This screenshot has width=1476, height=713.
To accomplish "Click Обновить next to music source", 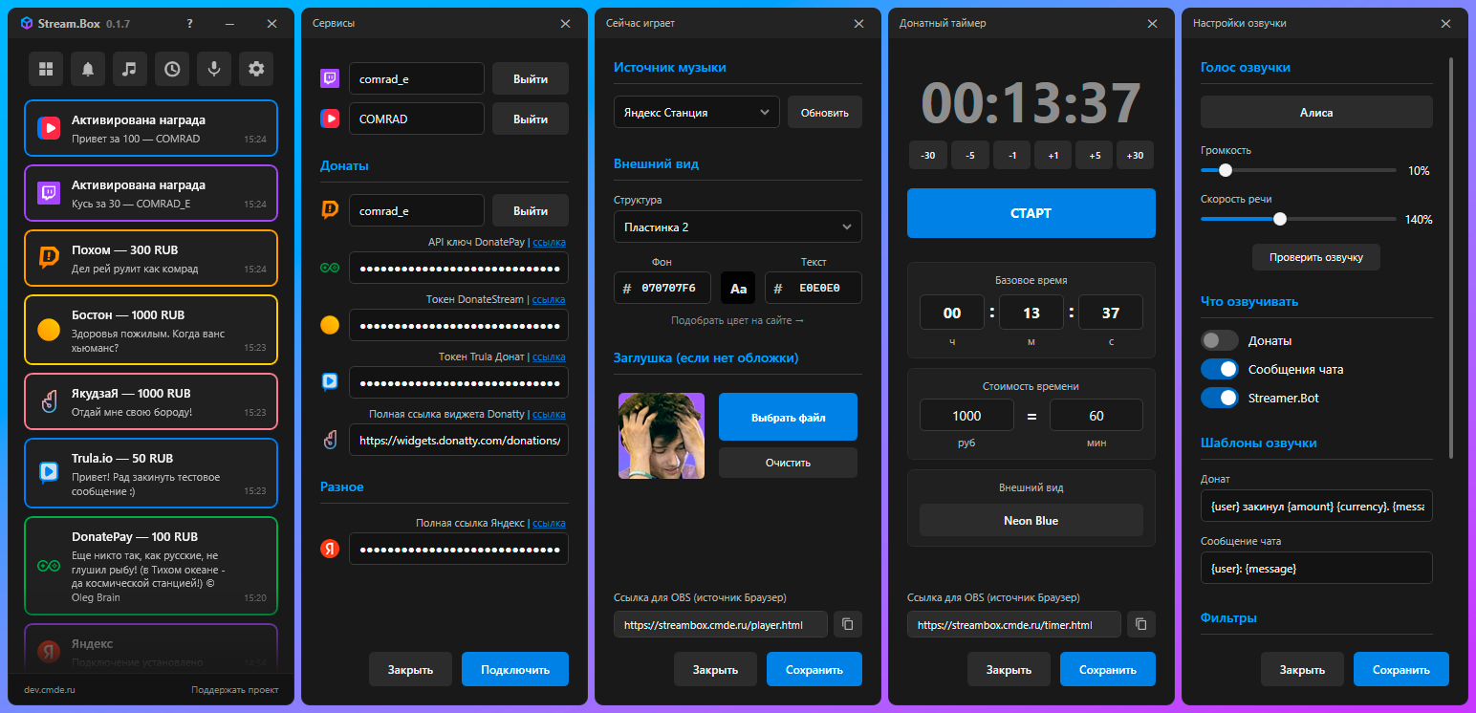I will (825, 112).
